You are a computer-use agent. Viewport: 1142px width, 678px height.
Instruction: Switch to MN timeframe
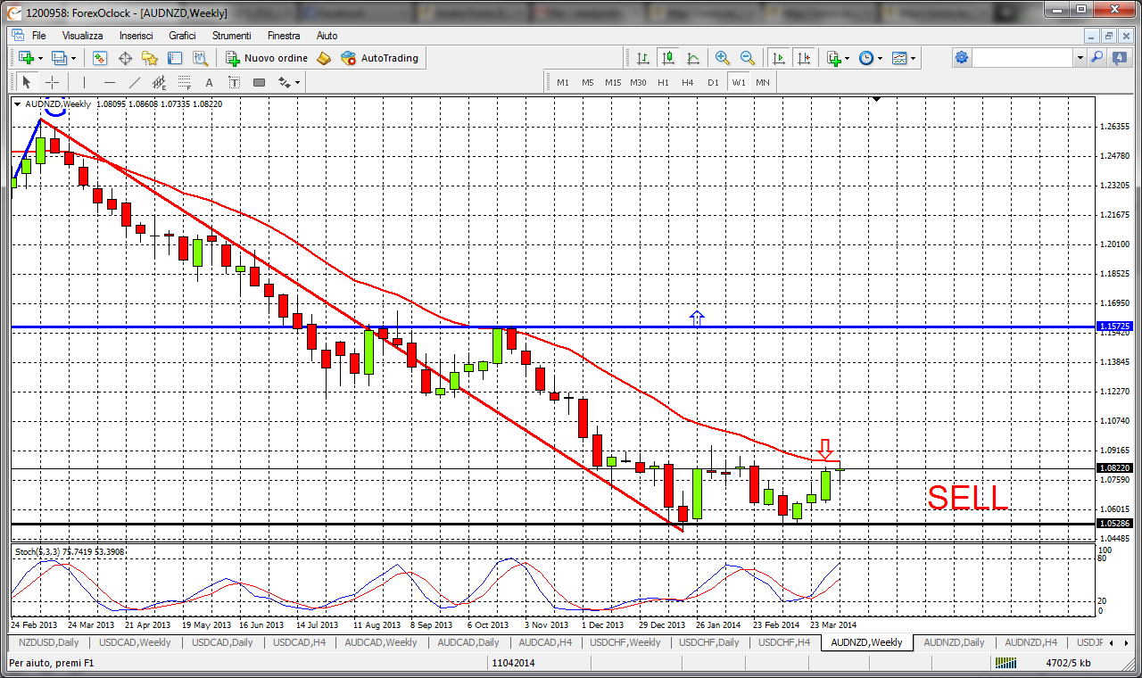pos(763,82)
